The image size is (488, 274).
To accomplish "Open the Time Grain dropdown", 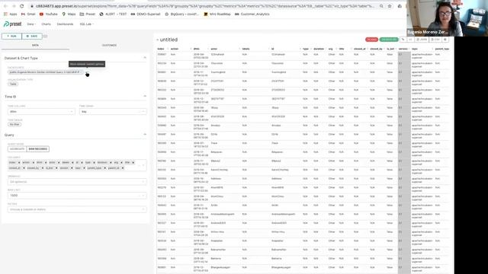I will (113, 112).
